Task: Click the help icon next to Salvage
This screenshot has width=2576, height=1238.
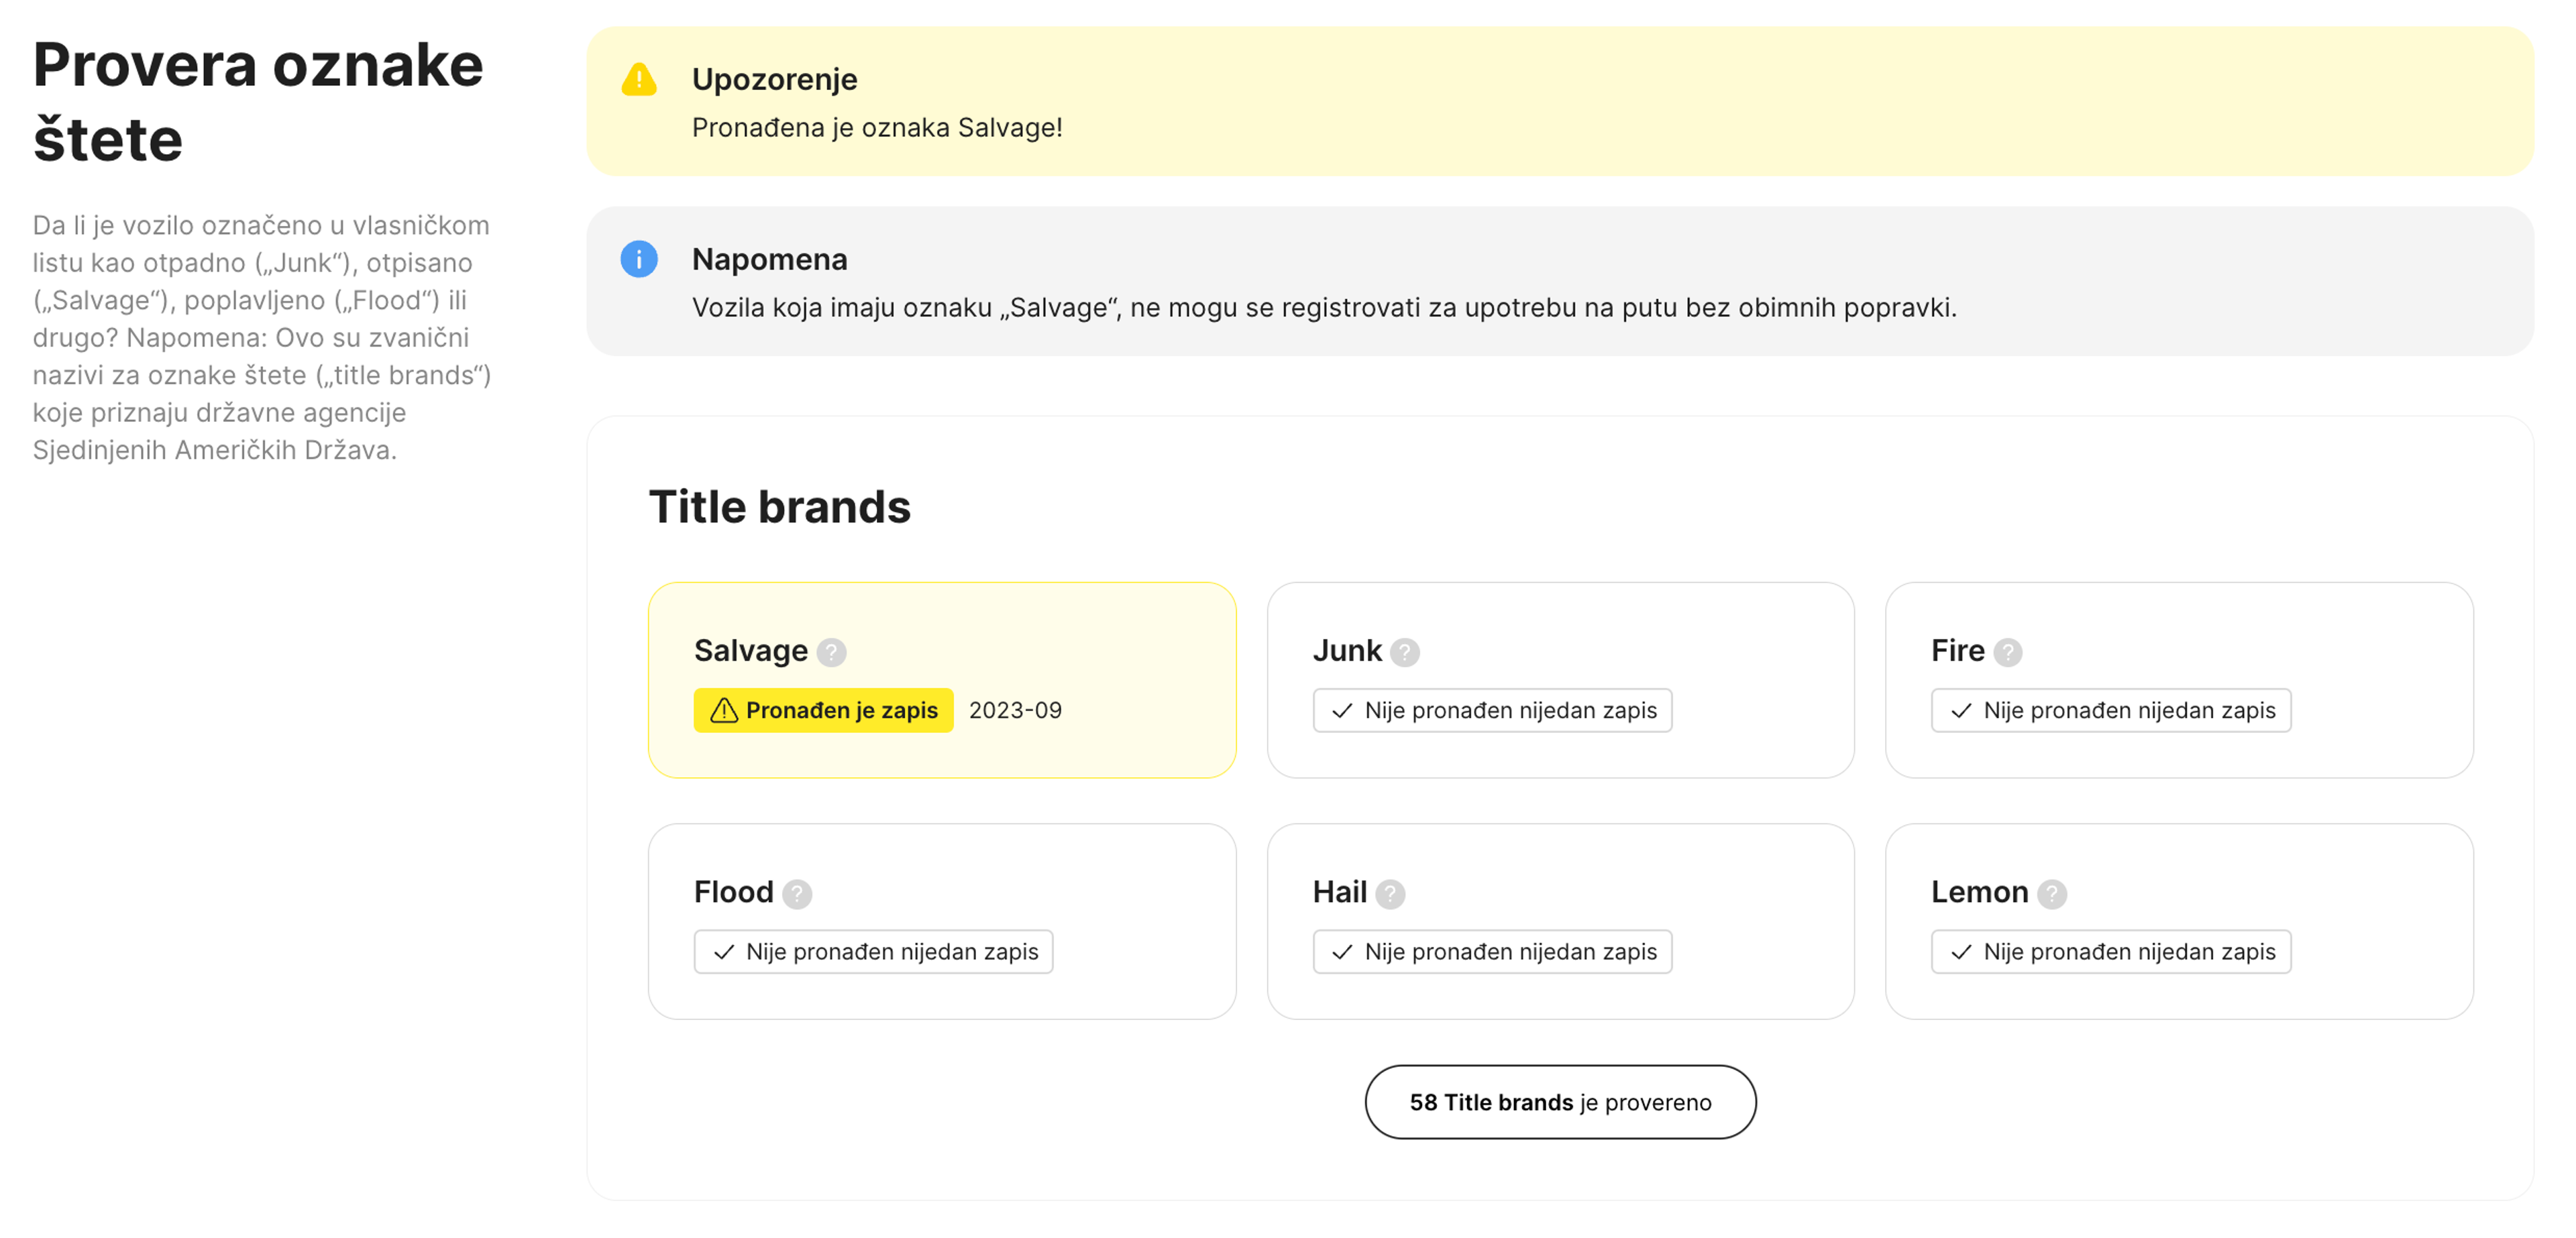Action: coord(831,652)
